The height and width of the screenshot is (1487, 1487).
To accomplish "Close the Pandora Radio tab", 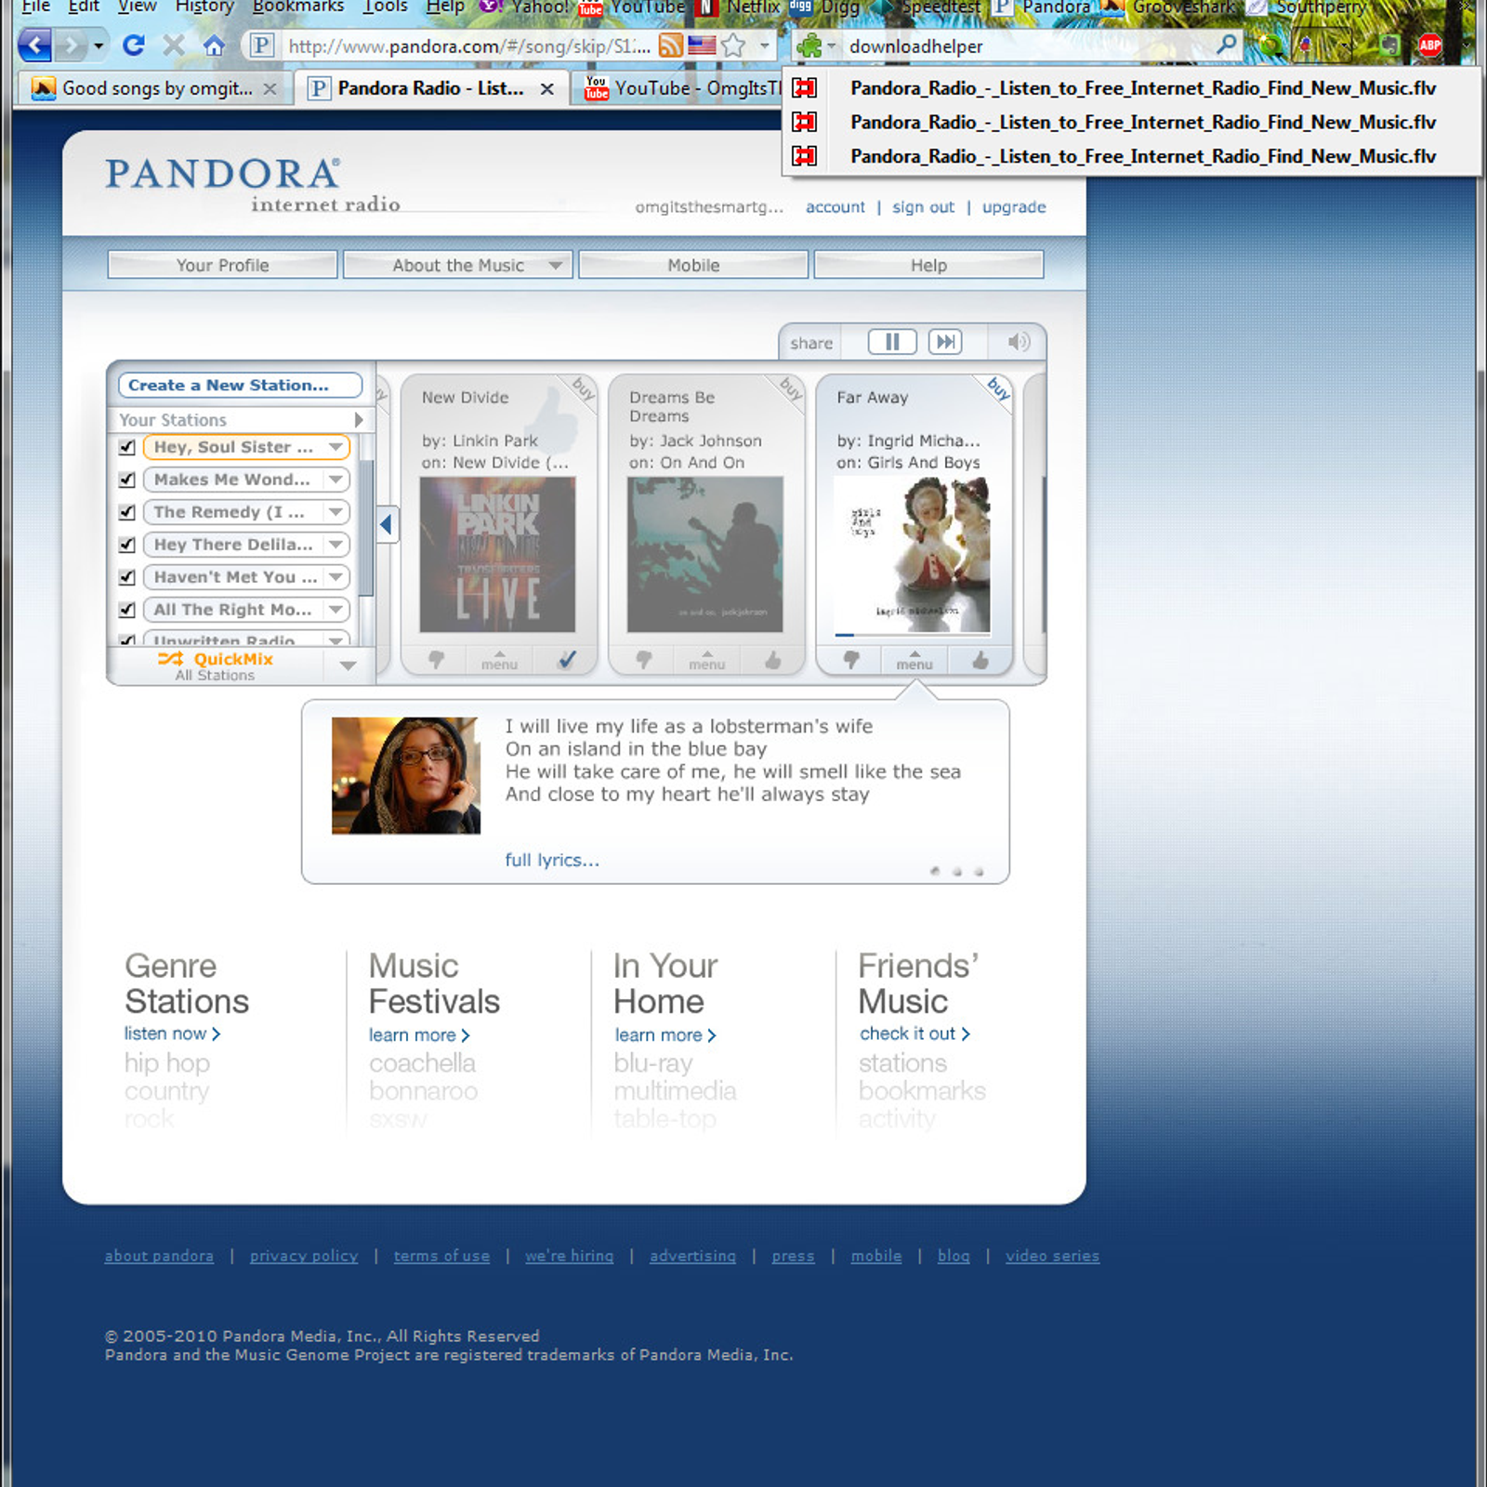I will point(547,88).
